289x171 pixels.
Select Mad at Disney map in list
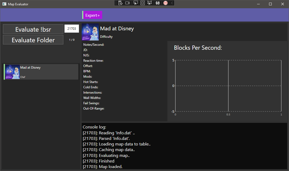(41, 72)
